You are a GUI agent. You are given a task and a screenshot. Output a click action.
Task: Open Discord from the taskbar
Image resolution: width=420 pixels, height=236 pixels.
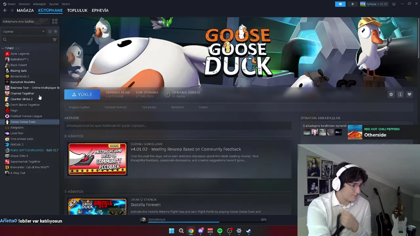click(200, 231)
